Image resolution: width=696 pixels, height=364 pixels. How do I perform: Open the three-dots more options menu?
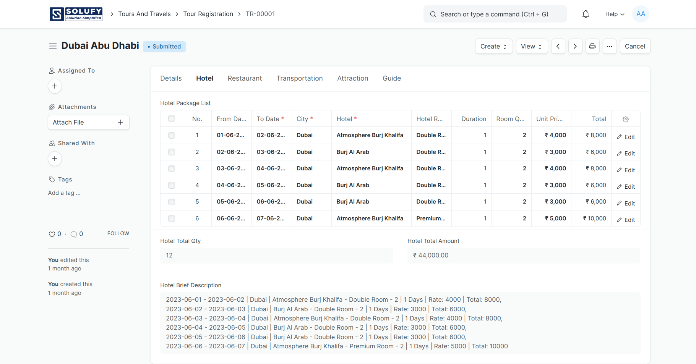coord(610,46)
